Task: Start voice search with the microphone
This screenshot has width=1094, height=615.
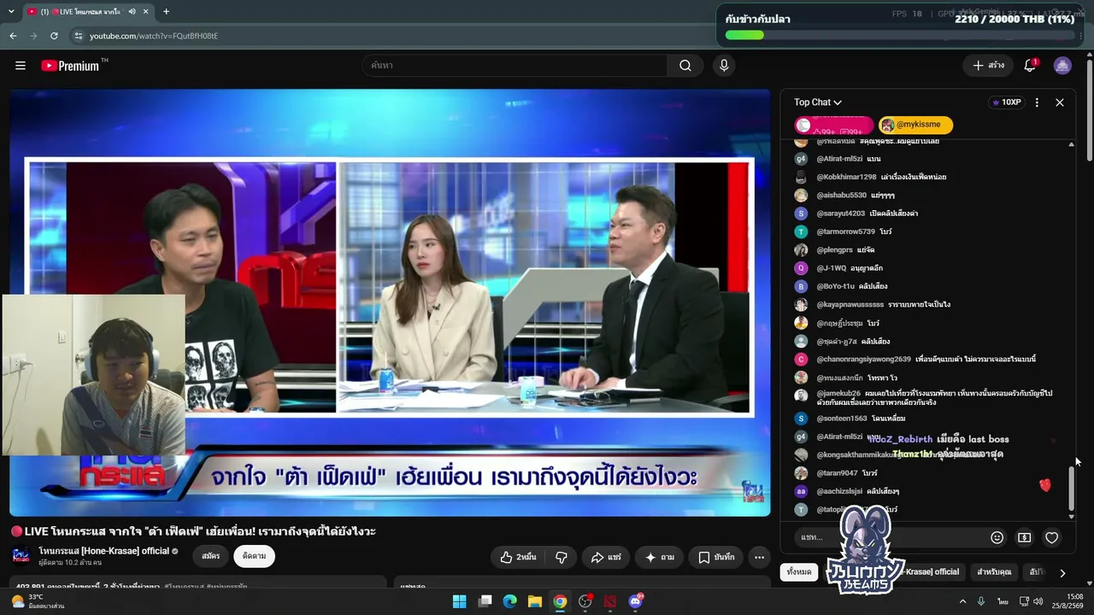Action: coord(724,66)
